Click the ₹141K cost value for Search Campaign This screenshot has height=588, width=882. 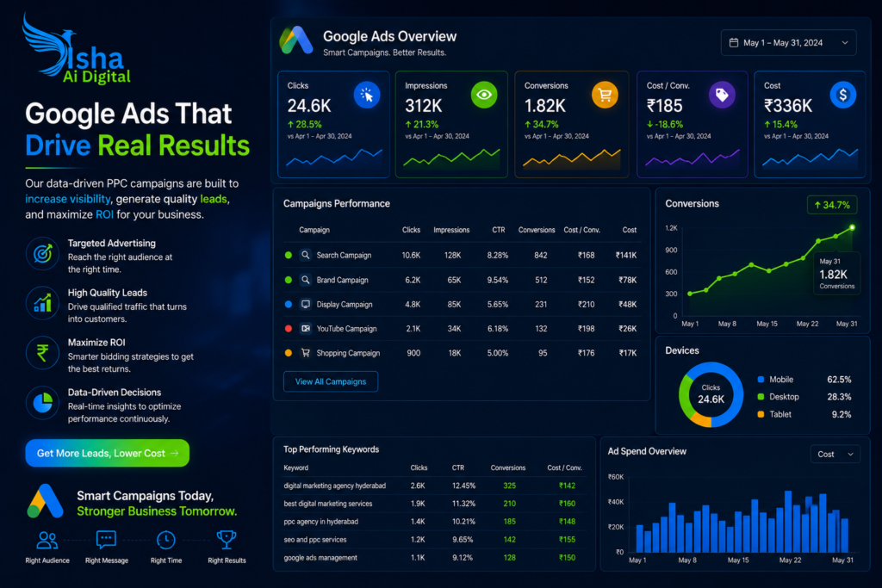click(626, 255)
